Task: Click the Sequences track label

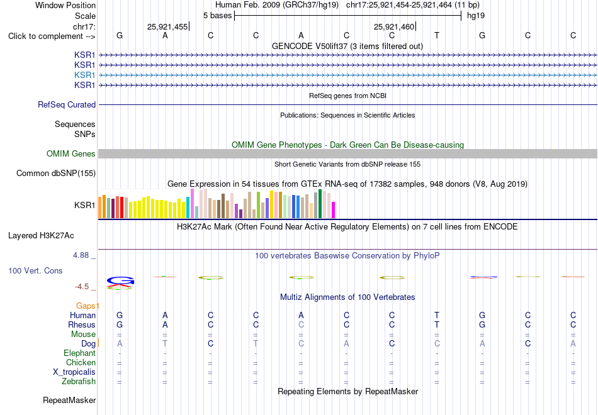Action: (75, 124)
